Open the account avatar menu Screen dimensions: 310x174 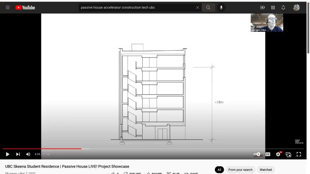pos(296,7)
